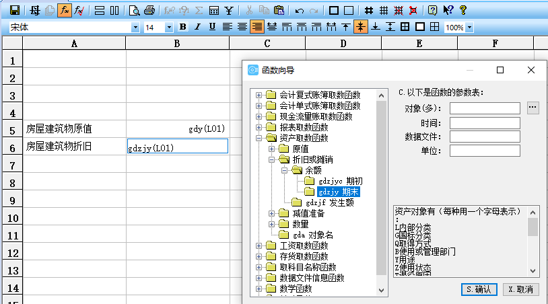
Task: Click the question mark Help icon
Action: [x=463, y=10]
